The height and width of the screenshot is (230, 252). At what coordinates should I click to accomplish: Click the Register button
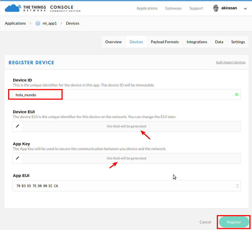pos(234,222)
